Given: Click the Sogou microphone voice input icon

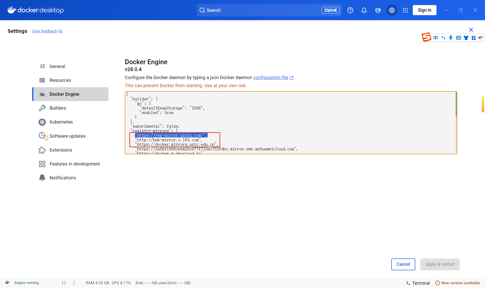Looking at the screenshot, I should 451,38.
